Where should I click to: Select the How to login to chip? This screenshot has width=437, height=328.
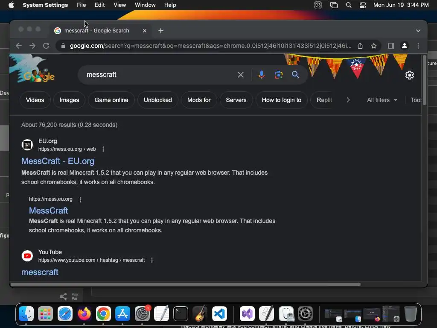pyautogui.click(x=282, y=100)
